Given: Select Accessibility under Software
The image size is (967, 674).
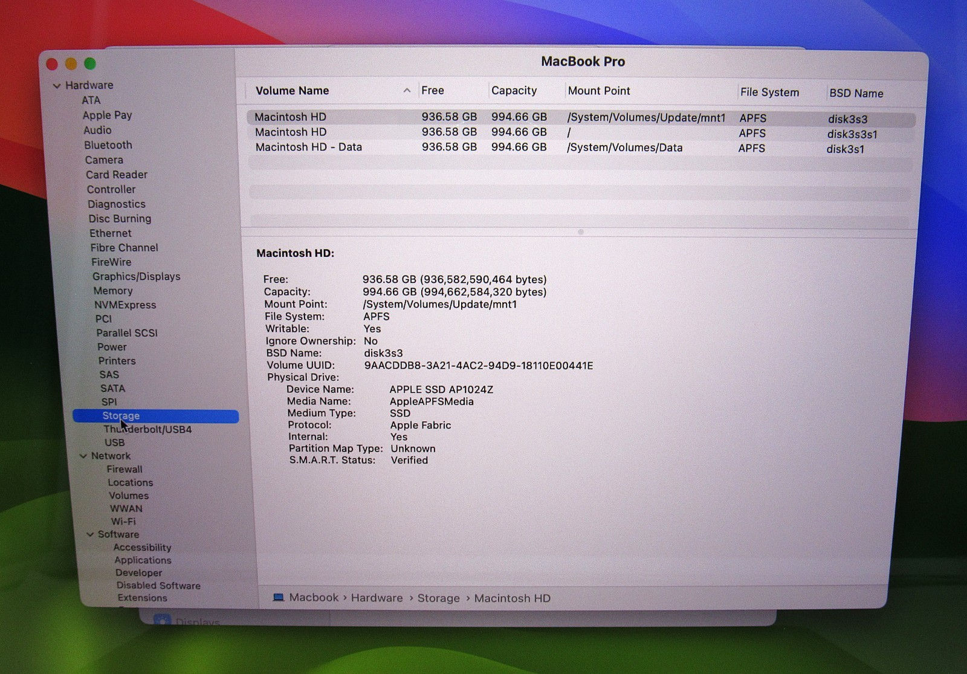Looking at the screenshot, I should (x=143, y=547).
